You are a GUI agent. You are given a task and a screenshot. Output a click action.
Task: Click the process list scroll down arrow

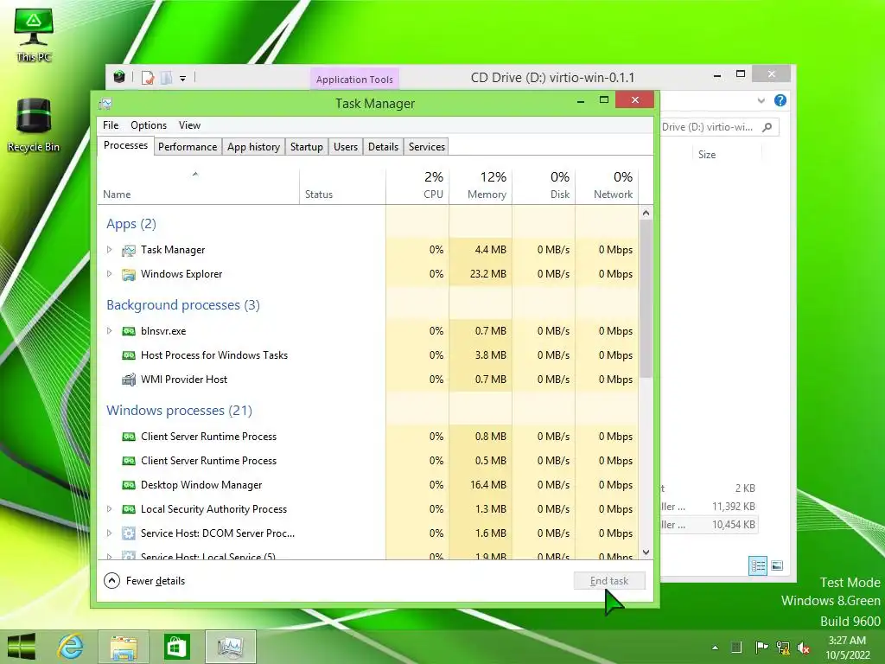pyautogui.click(x=646, y=552)
